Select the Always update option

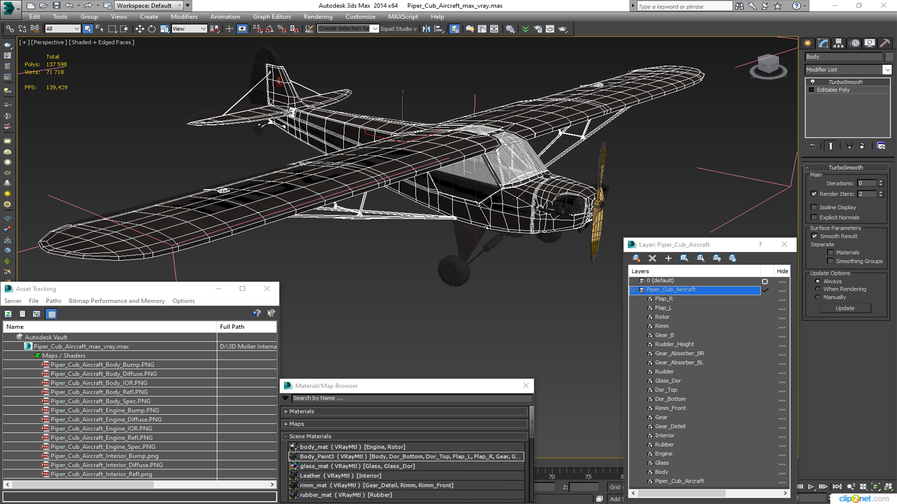(818, 281)
